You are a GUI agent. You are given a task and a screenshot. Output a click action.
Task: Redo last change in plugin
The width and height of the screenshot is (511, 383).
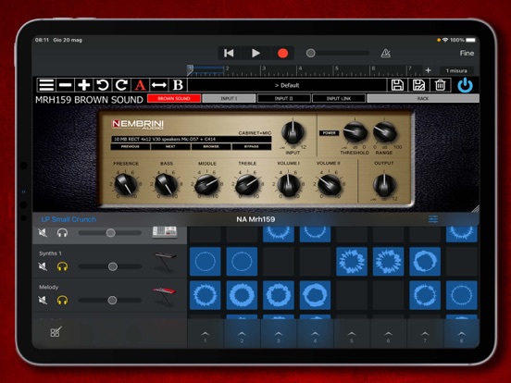coord(121,85)
